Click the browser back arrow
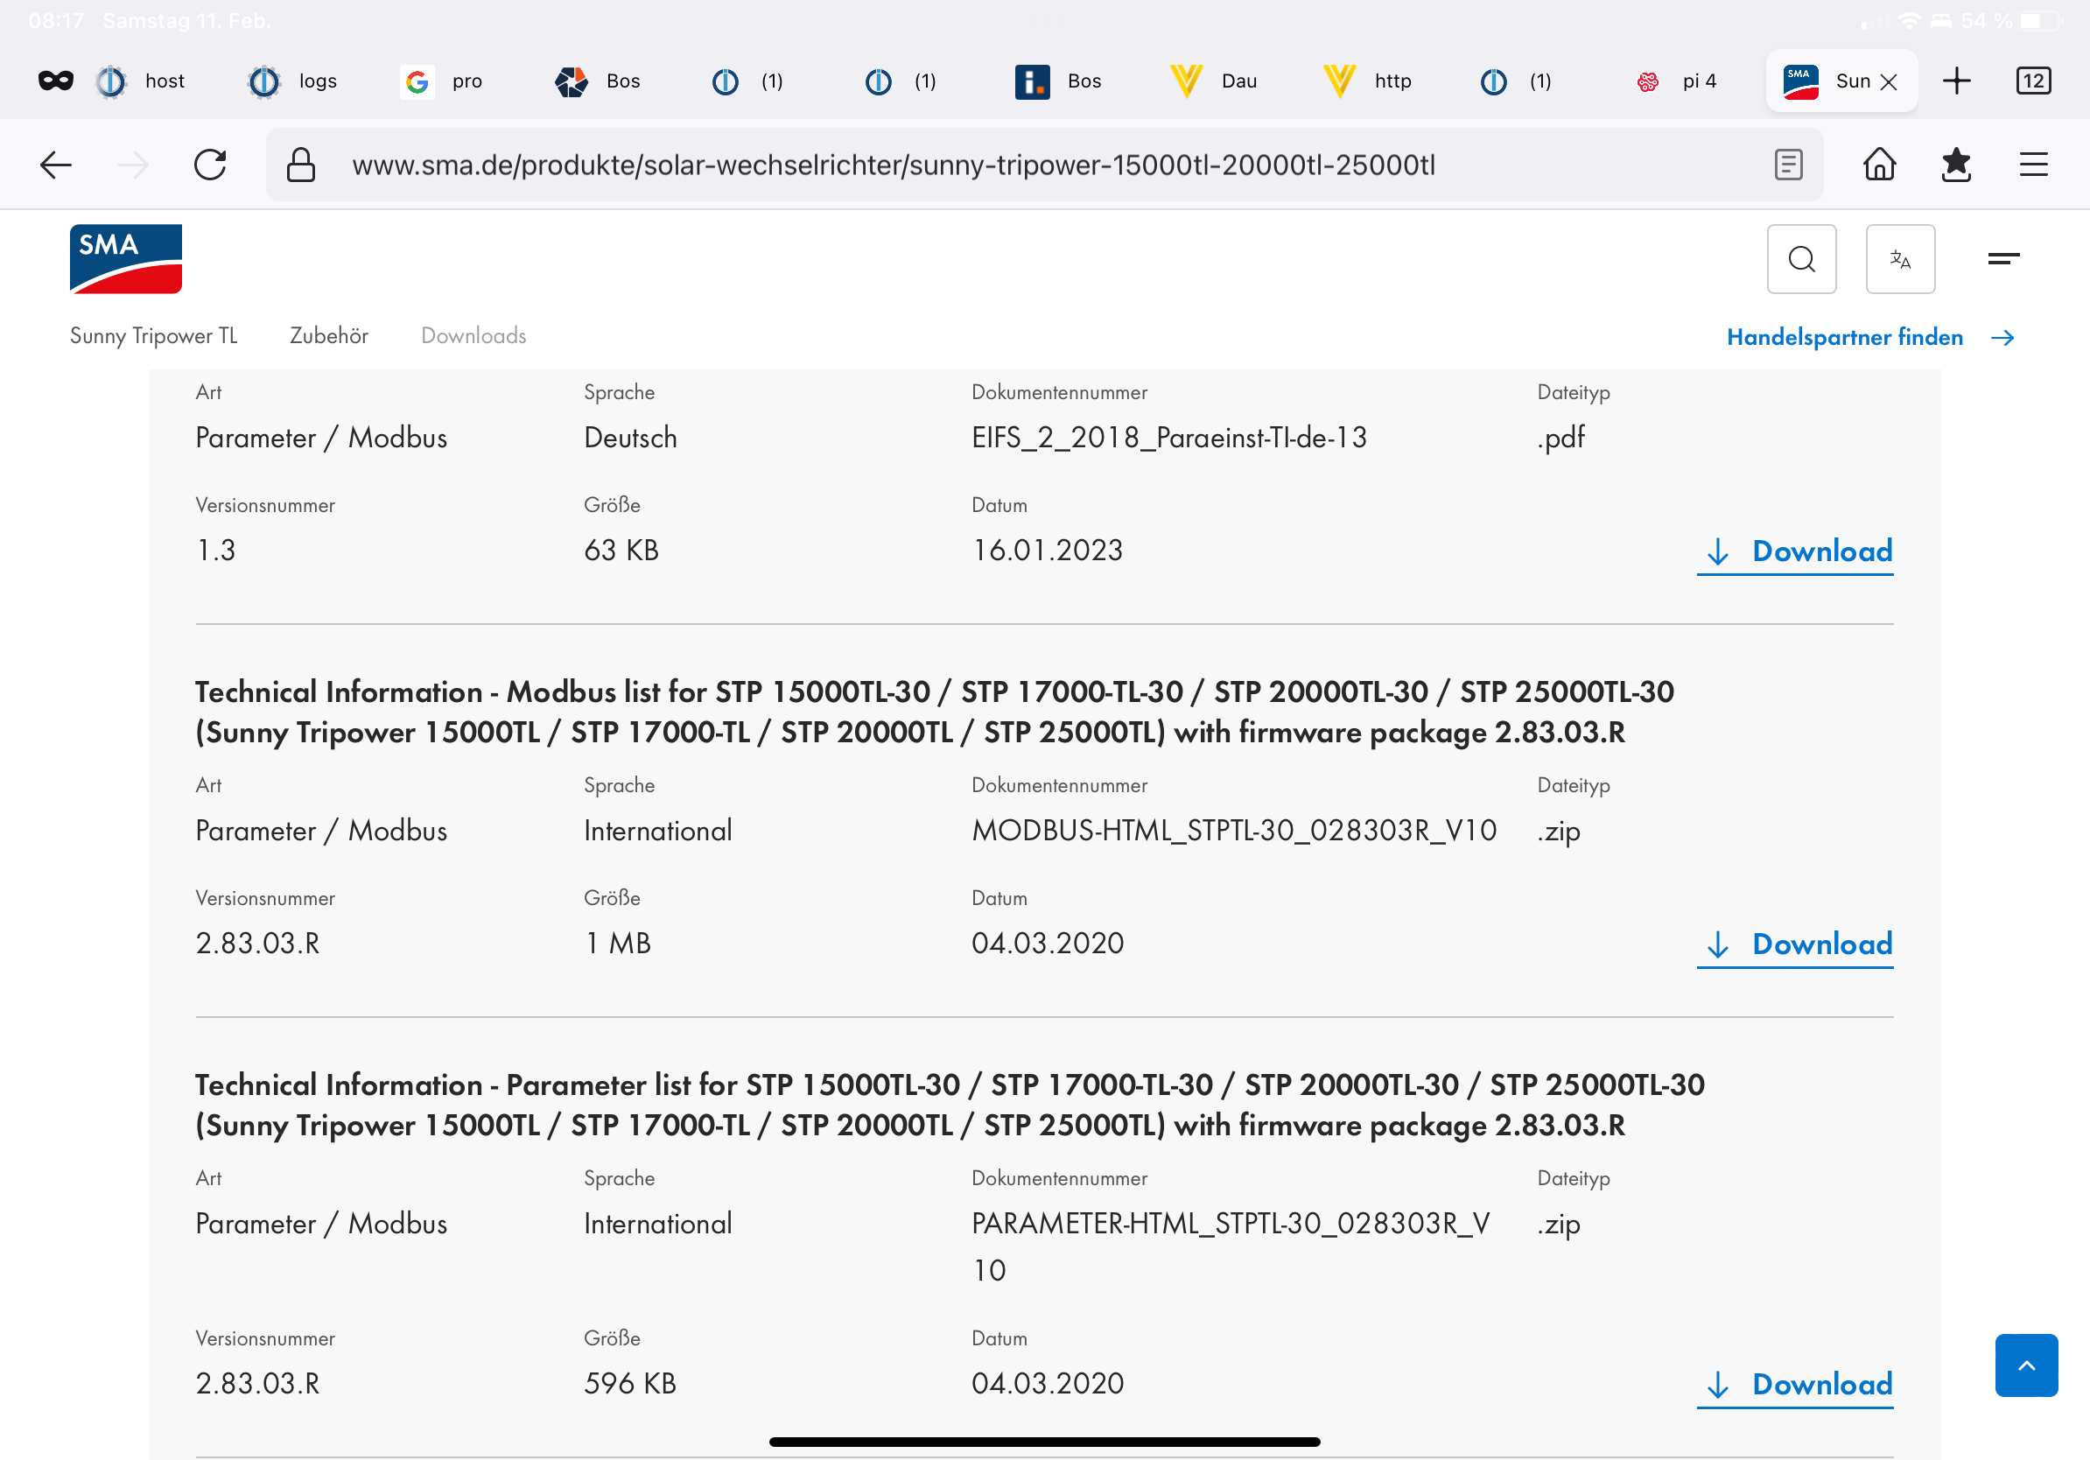This screenshot has width=2090, height=1460. click(56, 165)
